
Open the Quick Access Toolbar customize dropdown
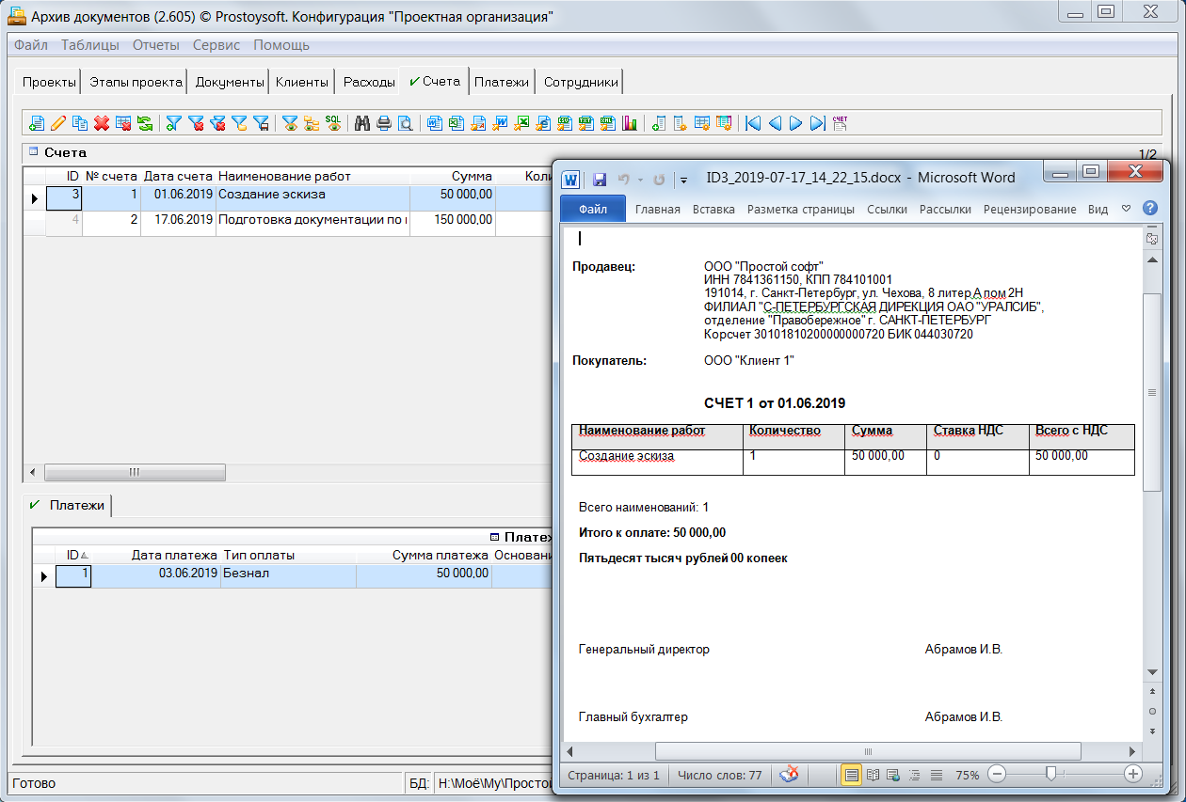click(x=684, y=179)
